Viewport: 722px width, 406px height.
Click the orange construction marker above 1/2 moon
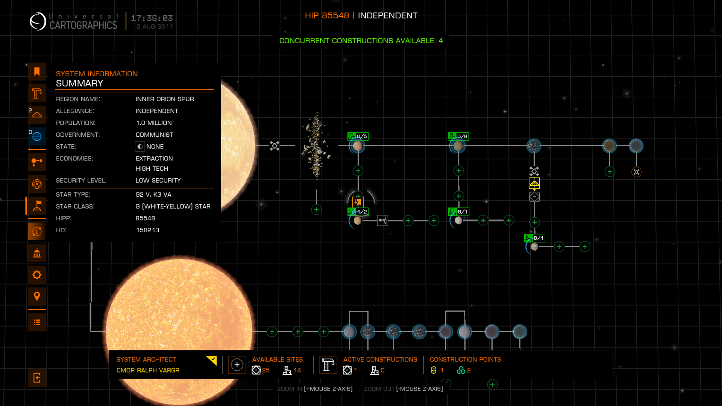tap(358, 202)
